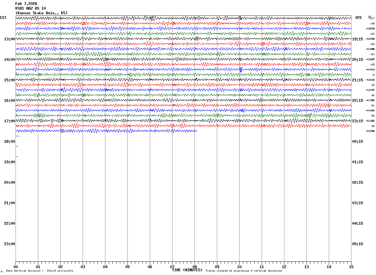This screenshot has height=275, width=376.
Task: Click the '03:15' UTC time label
Action: (358, 203)
